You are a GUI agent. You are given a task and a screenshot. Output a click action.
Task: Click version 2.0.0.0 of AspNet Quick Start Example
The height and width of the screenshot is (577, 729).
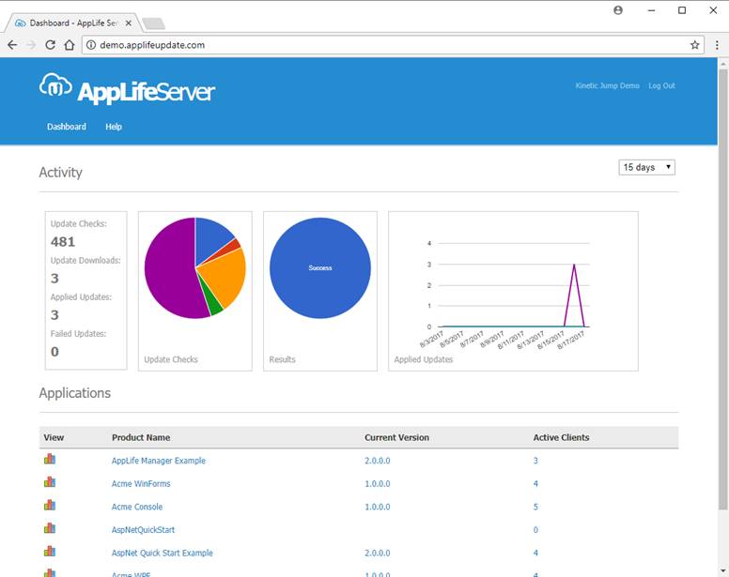coord(378,553)
